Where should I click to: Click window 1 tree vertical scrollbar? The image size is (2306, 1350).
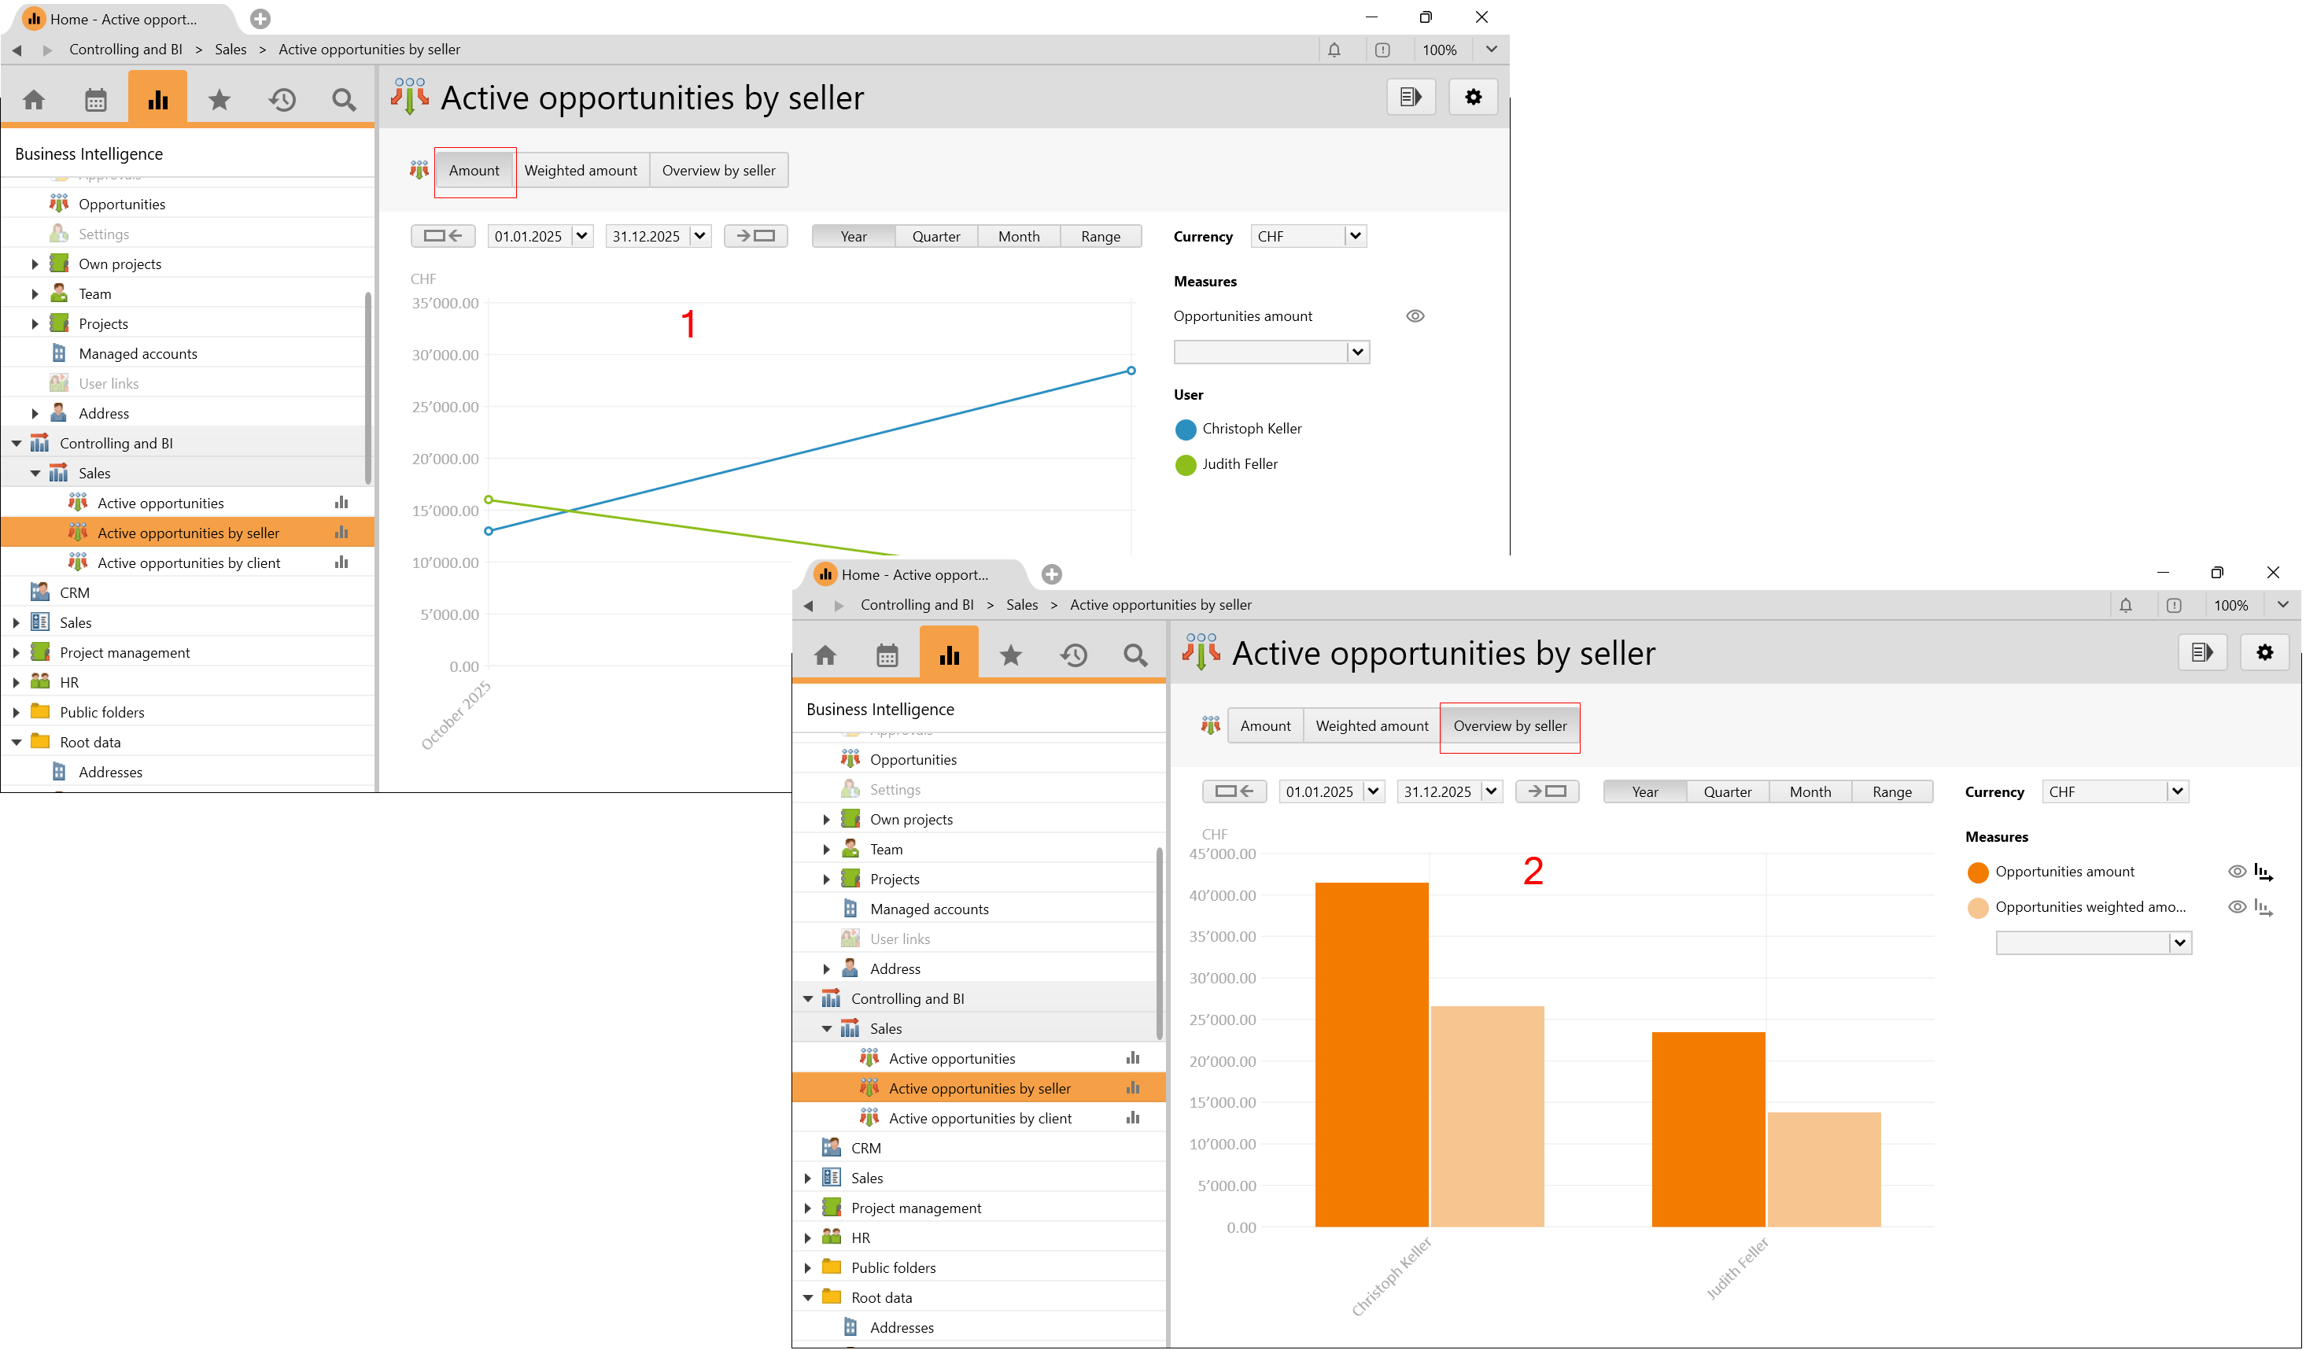click(368, 388)
